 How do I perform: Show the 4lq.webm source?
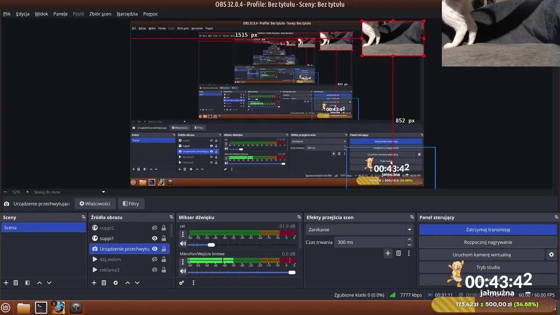154,259
